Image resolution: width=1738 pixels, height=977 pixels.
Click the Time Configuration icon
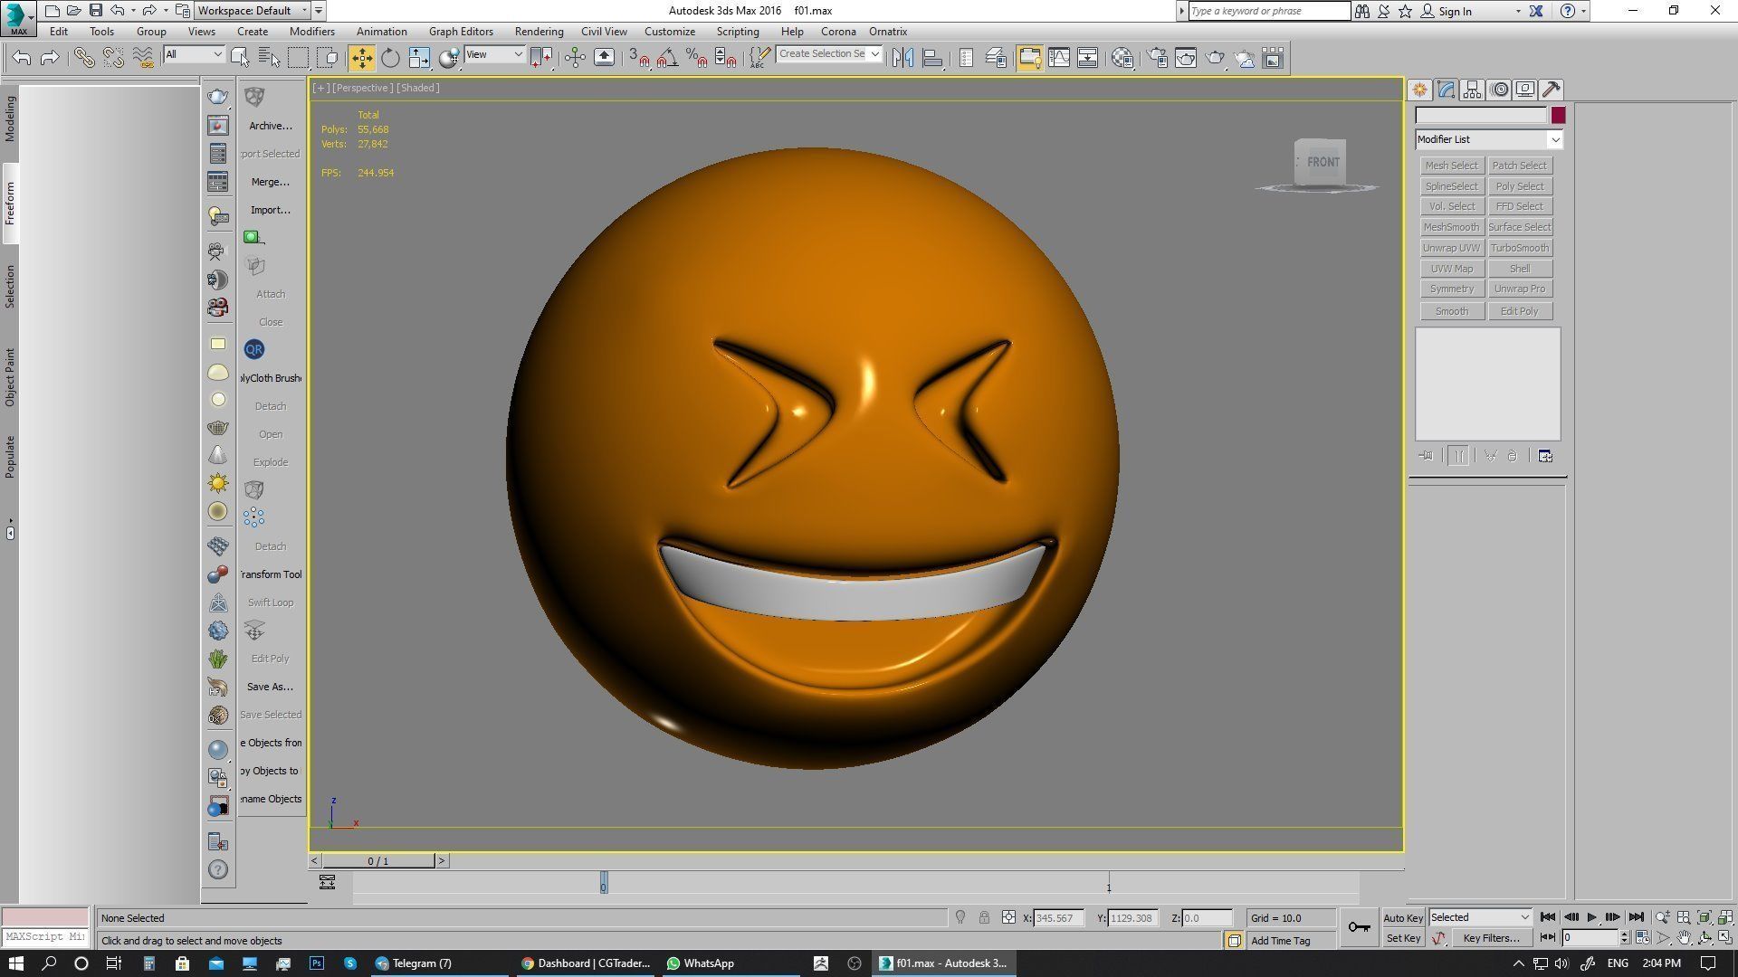coord(1642,938)
